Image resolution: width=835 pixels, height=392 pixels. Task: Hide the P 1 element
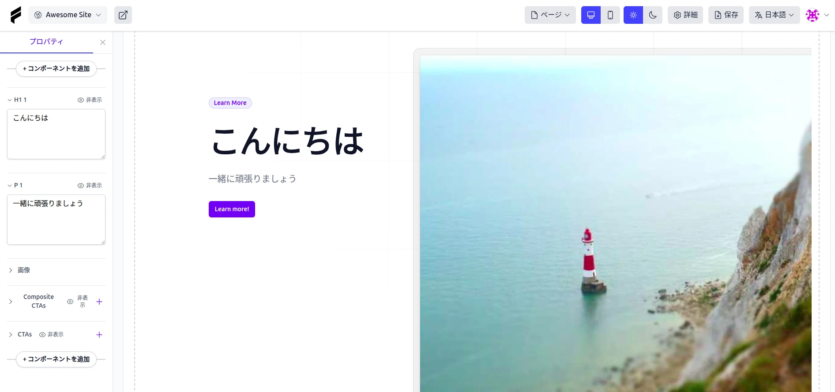coord(90,186)
